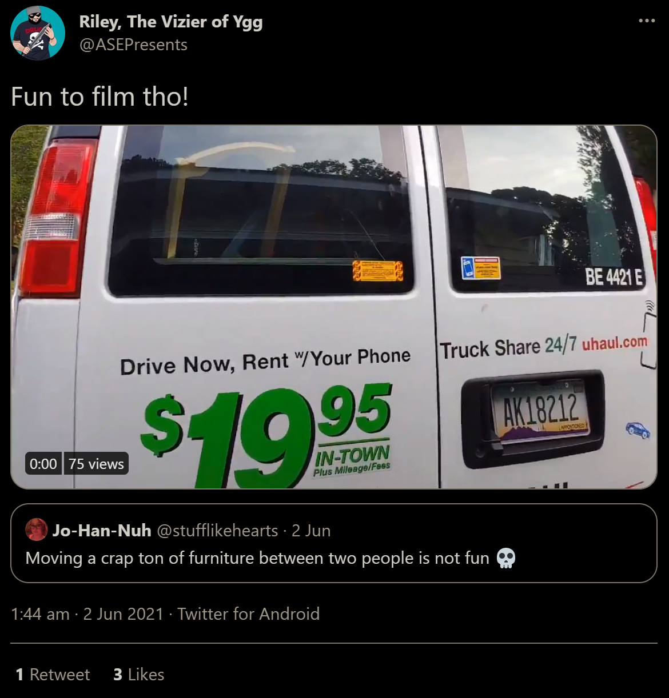
Task: Open Jo-Han-Nuh's small avatar in quoted tweet
Action: tap(37, 530)
